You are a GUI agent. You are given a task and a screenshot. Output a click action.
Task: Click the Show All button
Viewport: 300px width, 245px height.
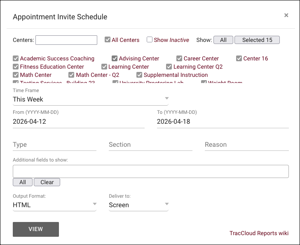(x=223, y=40)
